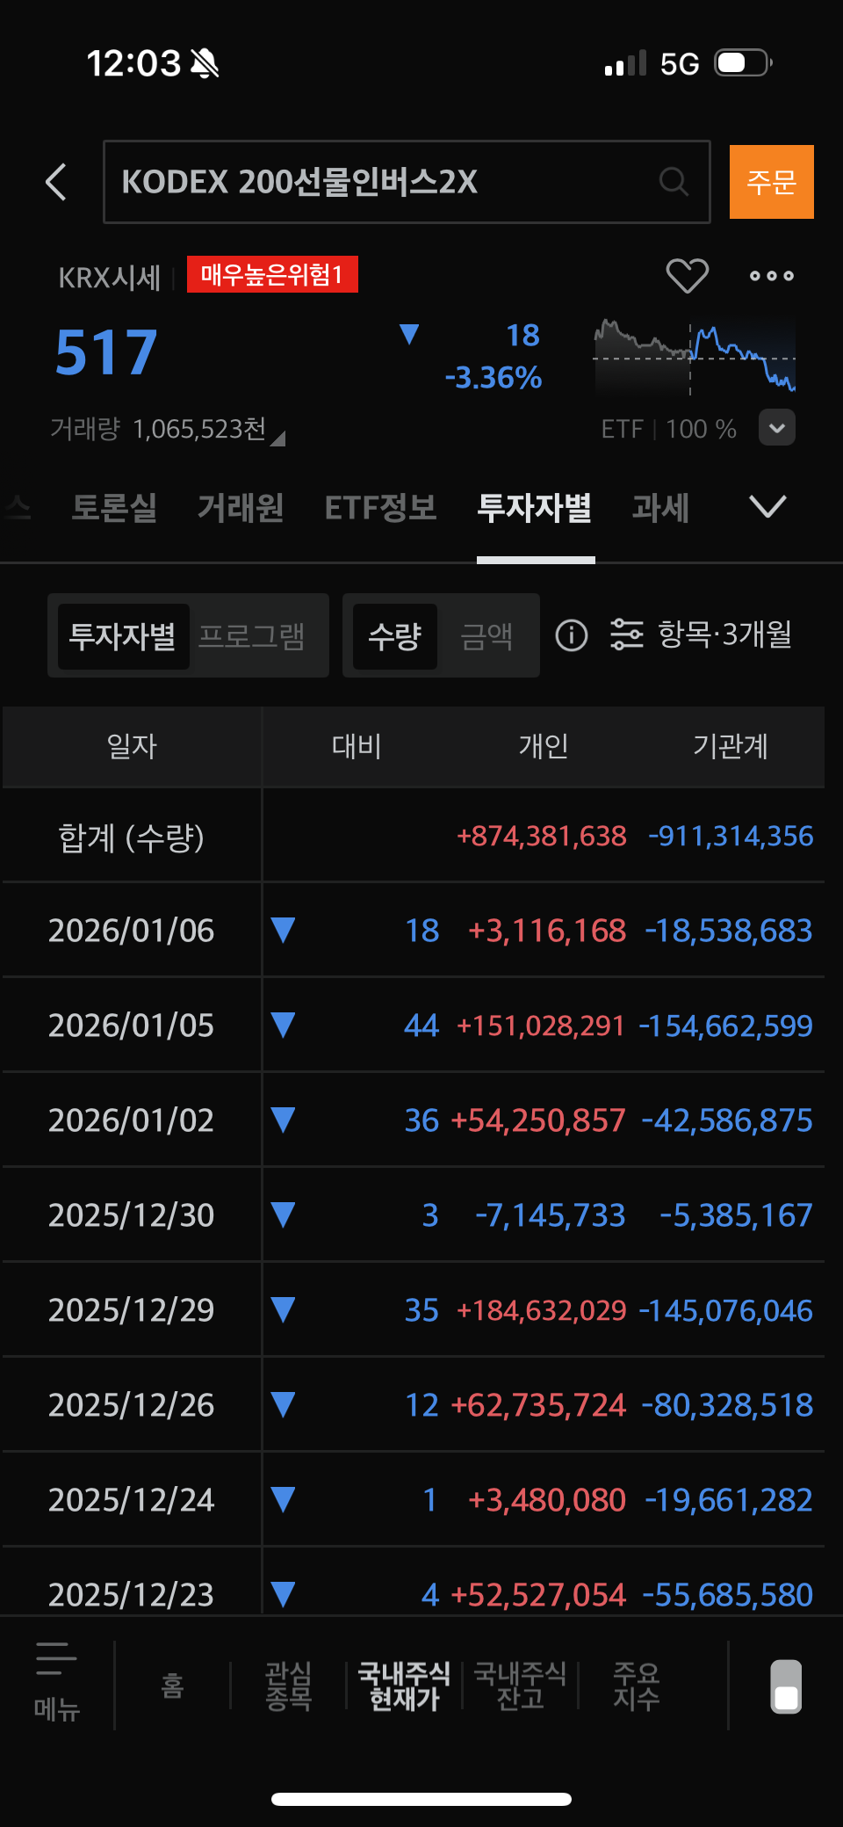Tap the +151,028,291 개인 value
Image resolution: width=843 pixels, height=1827 pixels.
point(541,1026)
